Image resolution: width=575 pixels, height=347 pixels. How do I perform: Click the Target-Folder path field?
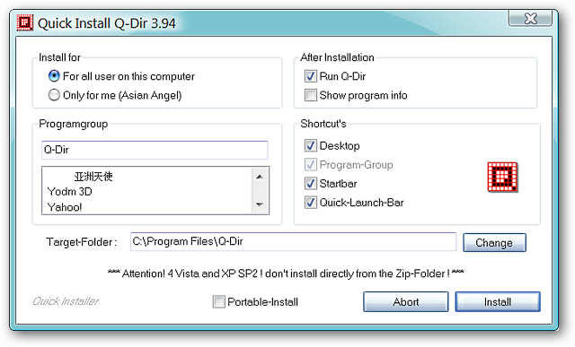point(294,241)
